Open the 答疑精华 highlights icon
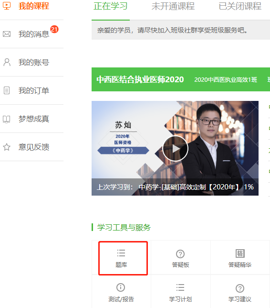Screen dimensions: 270x308 tap(240, 253)
